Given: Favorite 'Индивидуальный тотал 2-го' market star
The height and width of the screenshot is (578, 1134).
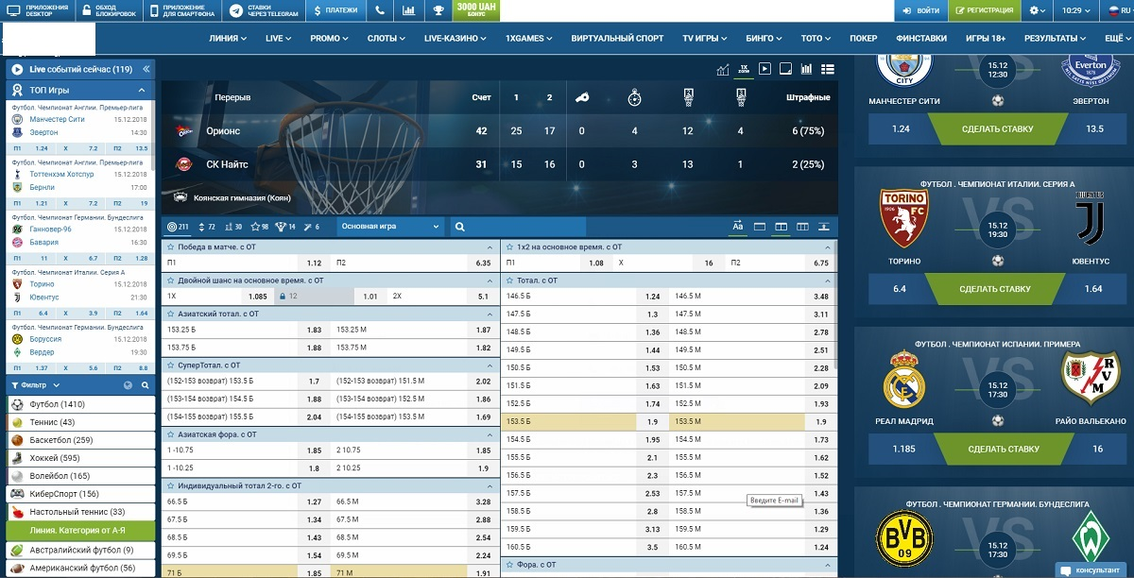Looking at the screenshot, I should 170,485.
